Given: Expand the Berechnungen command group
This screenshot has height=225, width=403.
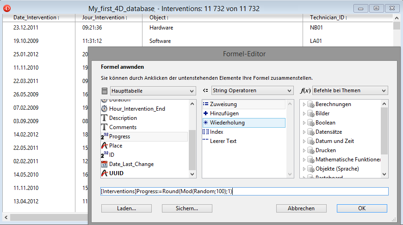Looking at the screenshot, I should 304,104.
